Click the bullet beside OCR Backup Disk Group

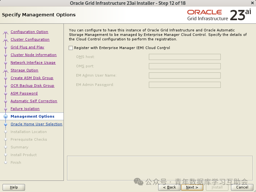[x=6, y=86]
